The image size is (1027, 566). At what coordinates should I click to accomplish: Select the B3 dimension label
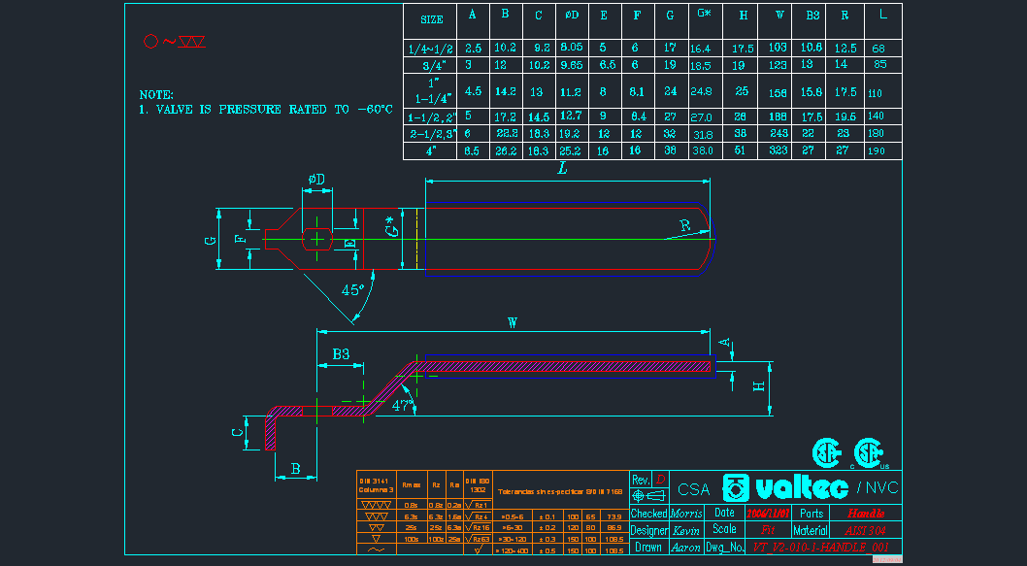click(341, 355)
